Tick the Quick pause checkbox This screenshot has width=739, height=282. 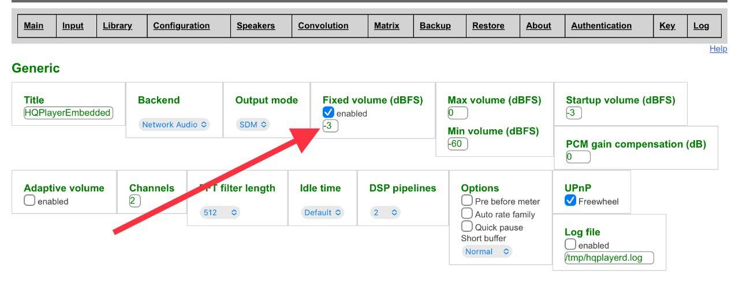coord(467,227)
